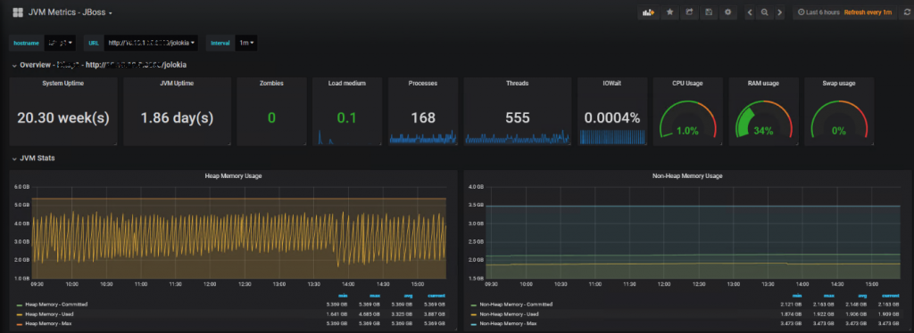Open the Grafana dashboards grid icon
Image resolution: width=914 pixels, height=333 pixels.
[18, 12]
